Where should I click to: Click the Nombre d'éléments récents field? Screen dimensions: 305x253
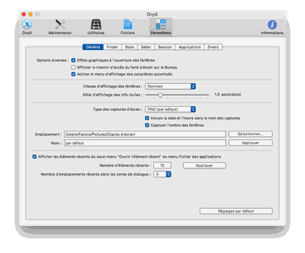(x=162, y=166)
